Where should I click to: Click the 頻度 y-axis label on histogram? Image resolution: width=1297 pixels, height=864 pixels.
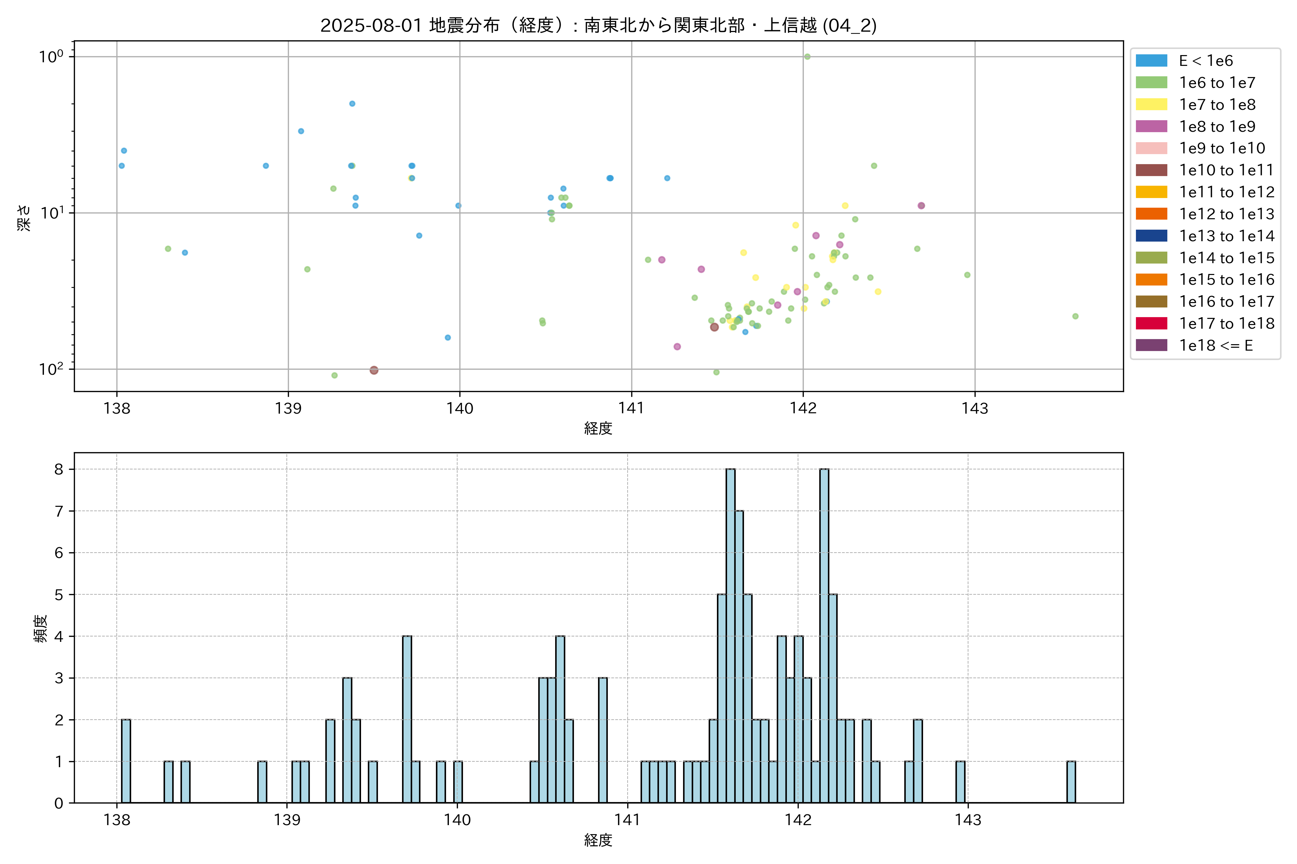point(41,629)
